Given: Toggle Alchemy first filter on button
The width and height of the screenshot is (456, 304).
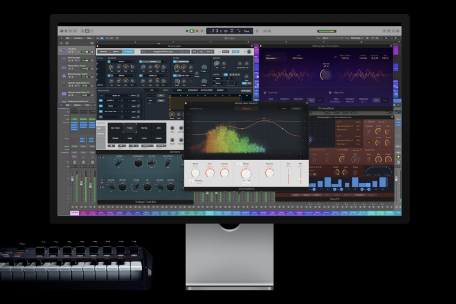Looking at the screenshot, I should pyautogui.click(x=175, y=62).
